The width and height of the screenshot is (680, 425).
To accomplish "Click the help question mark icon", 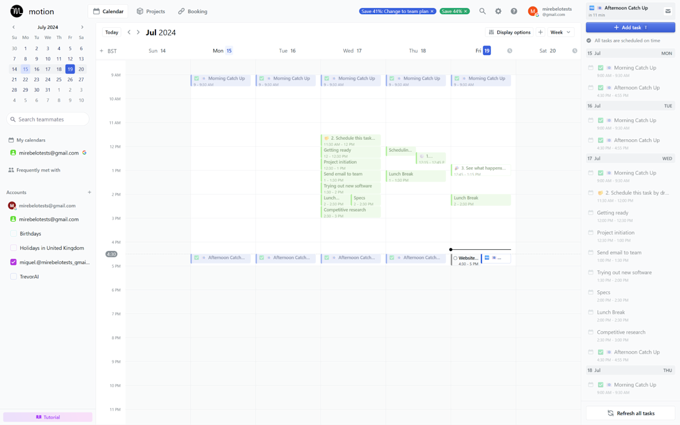I will click(514, 11).
